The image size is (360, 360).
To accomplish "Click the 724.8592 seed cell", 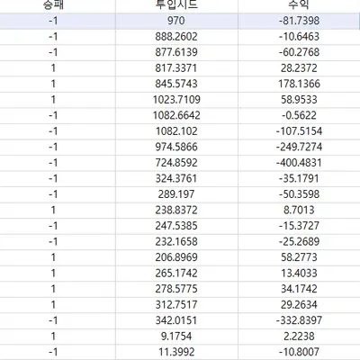I will pyautogui.click(x=176, y=163).
